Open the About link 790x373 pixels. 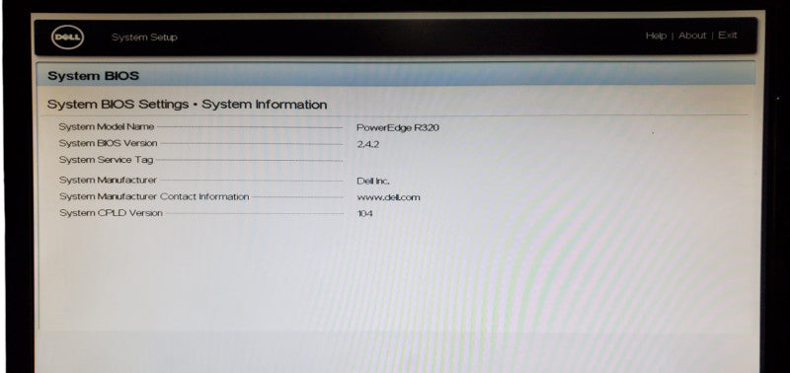coord(692,36)
